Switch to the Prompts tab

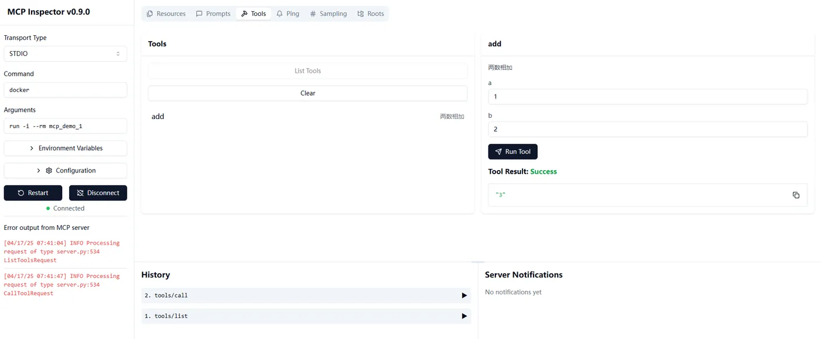click(213, 13)
